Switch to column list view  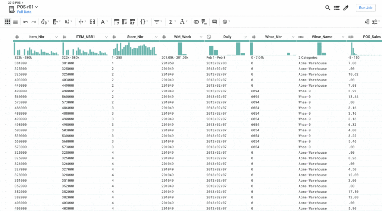(x=15, y=22)
